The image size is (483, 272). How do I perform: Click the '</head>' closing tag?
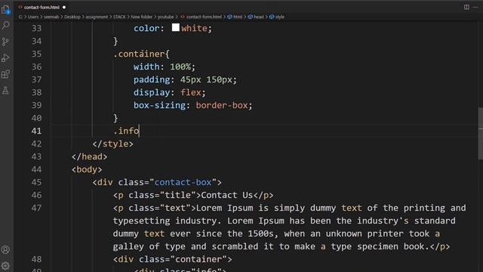coord(90,156)
